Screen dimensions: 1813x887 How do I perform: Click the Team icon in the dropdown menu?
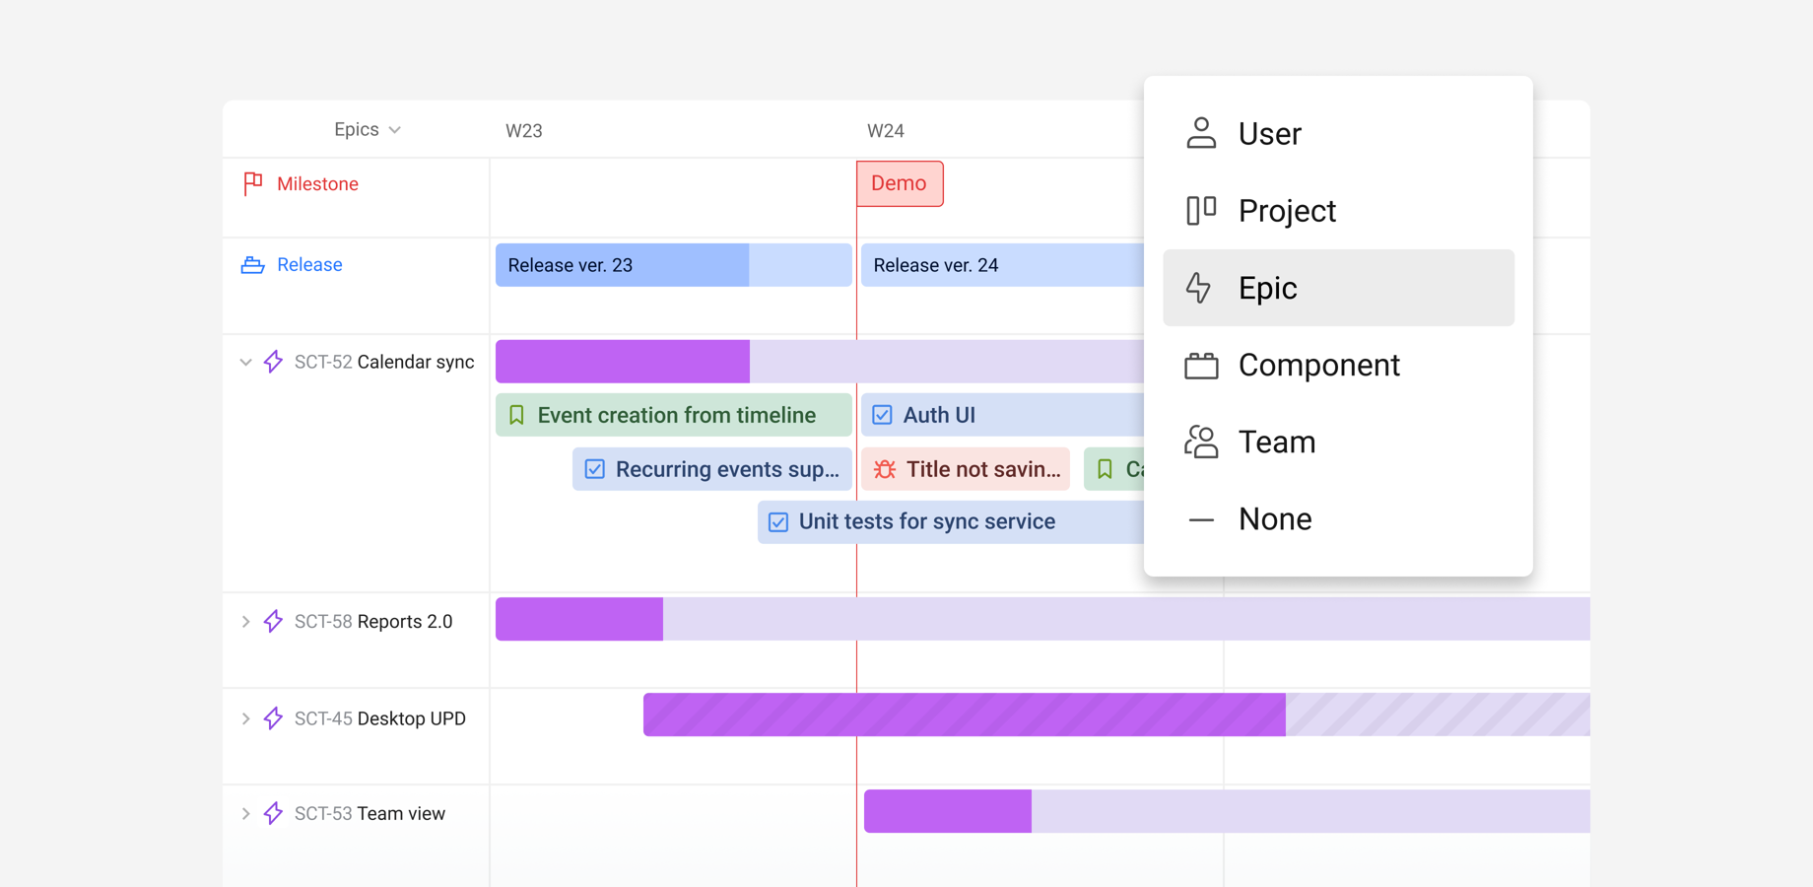1201,442
